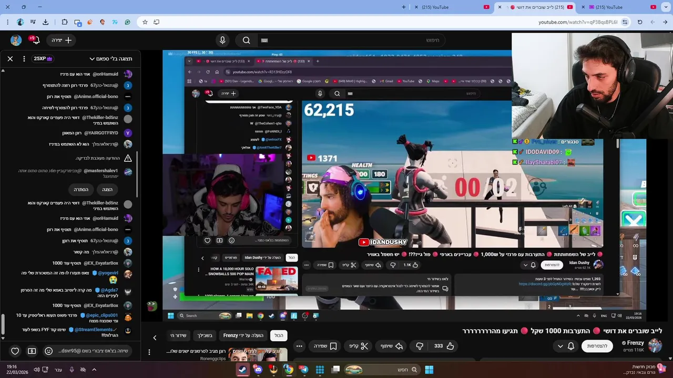This screenshot has width=673, height=378.
Task: Expand the תצוגה בלי ספאם chat view dropdown
Action: point(110,59)
